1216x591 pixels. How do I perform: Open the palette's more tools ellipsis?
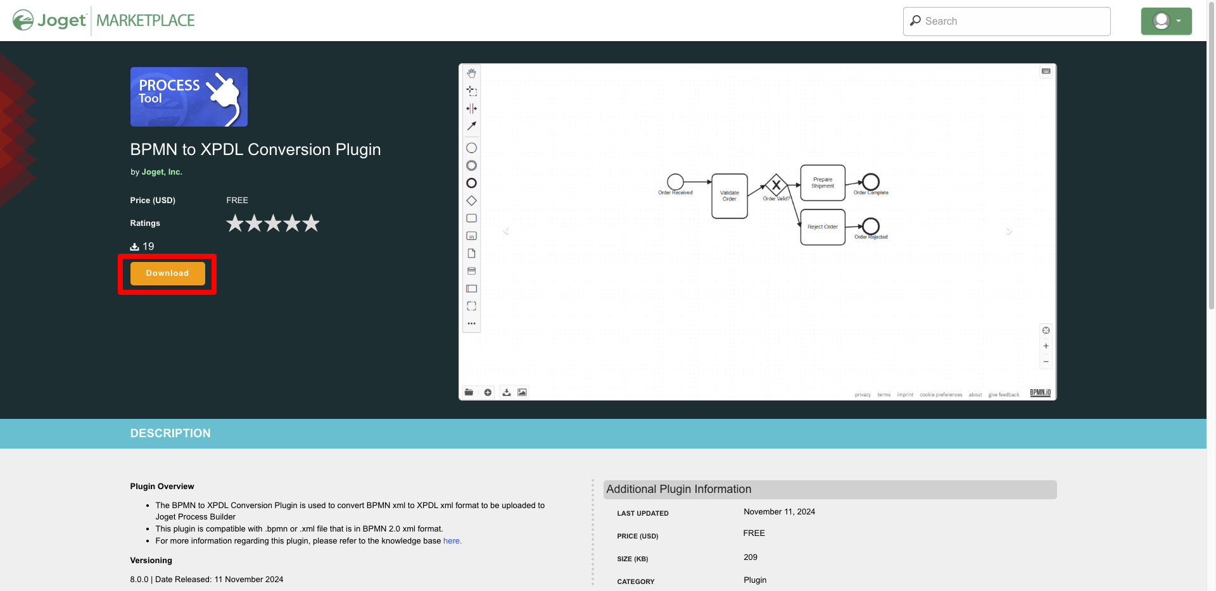point(471,323)
